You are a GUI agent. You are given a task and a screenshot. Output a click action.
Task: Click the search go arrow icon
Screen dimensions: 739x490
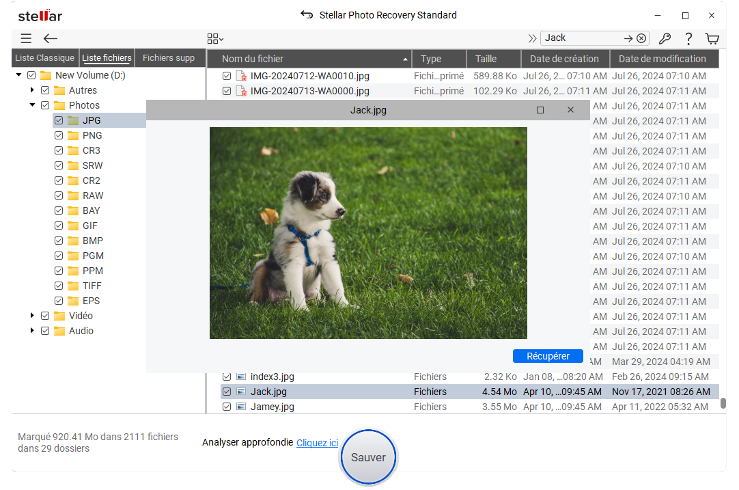click(x=628, y=38)
